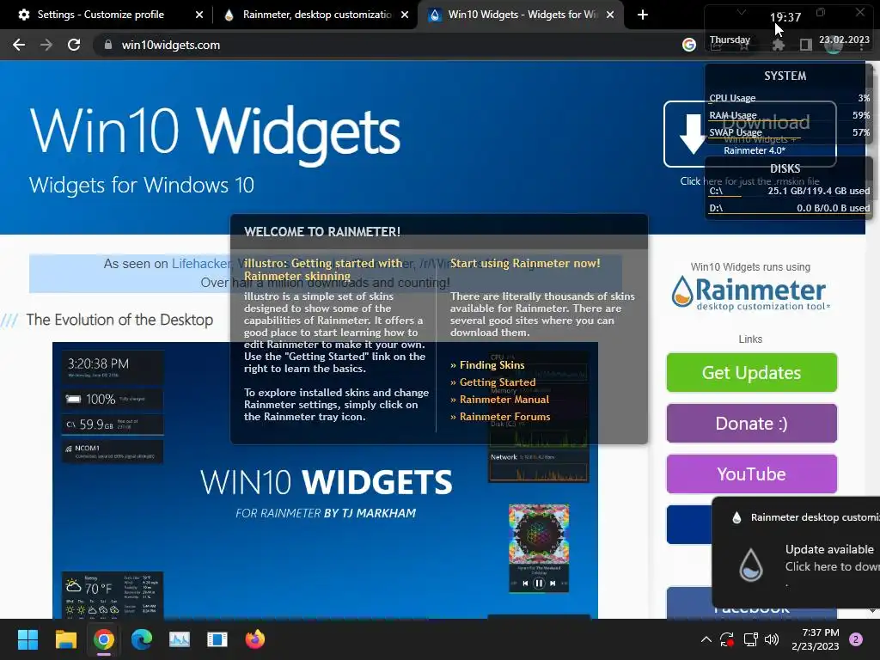
Task: Click the network tray icon
Action: coord(751,639)
